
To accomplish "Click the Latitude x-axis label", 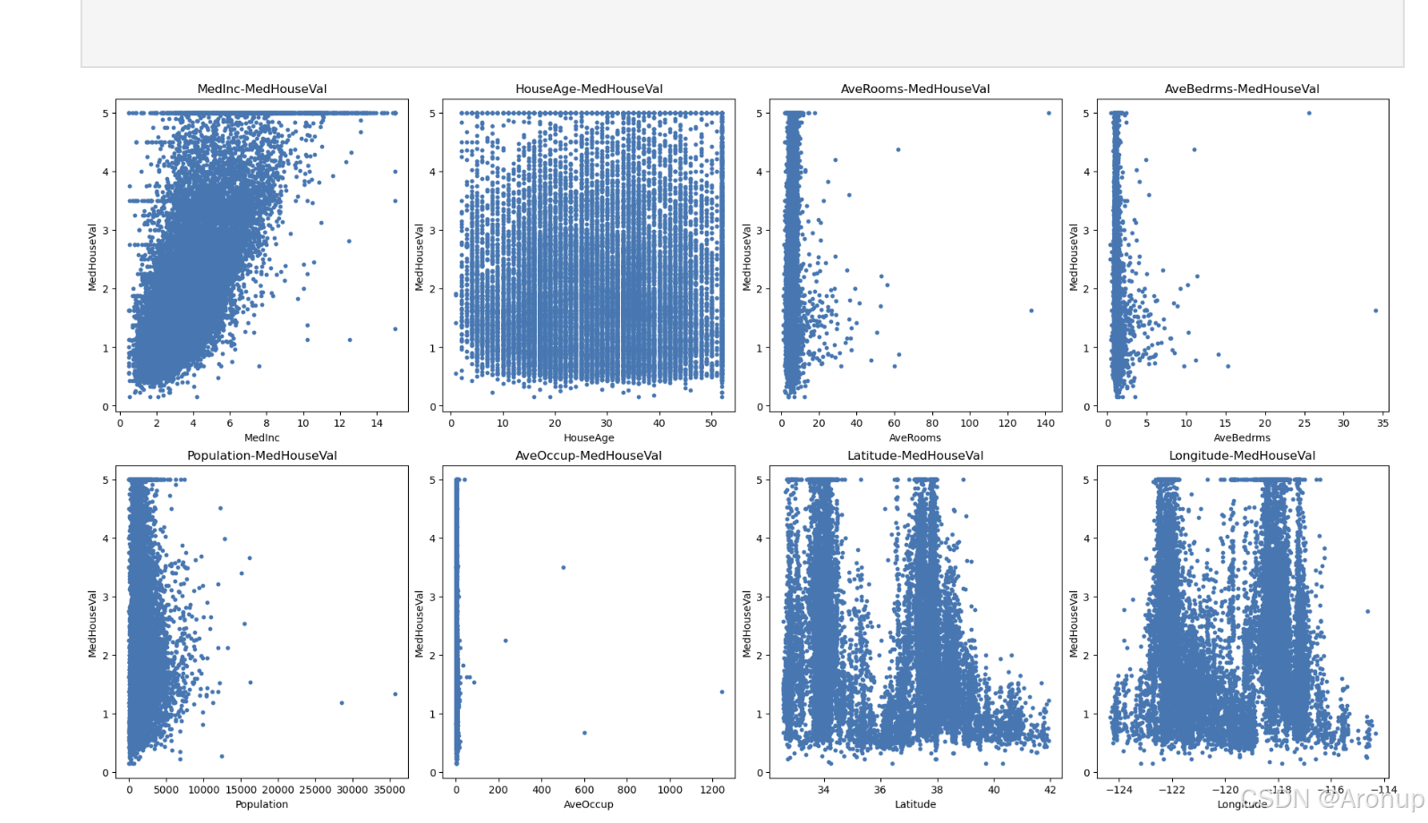I will [915, 804].
